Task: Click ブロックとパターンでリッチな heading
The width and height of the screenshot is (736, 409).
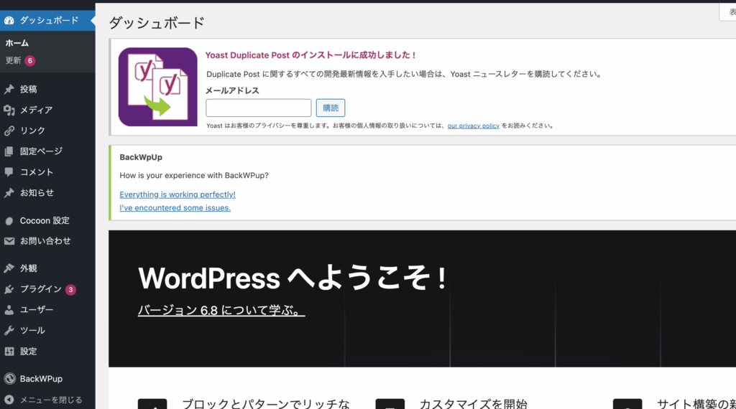Action: pos(266,403)
